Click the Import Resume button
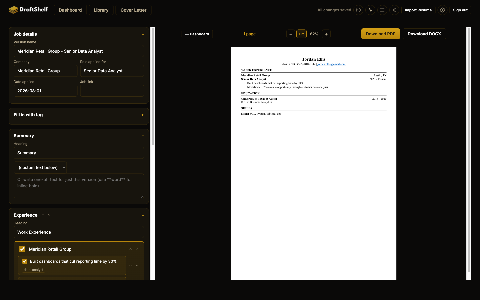The image size is (480, 300). pyautogui.click(x=418, y=10)
